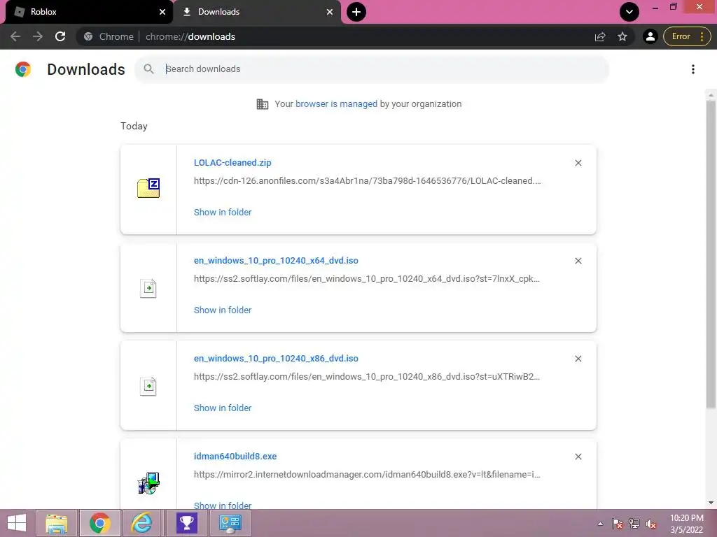Open idman640build8.exe file link
Screen dimensions: 717x537
coord(235,457)
